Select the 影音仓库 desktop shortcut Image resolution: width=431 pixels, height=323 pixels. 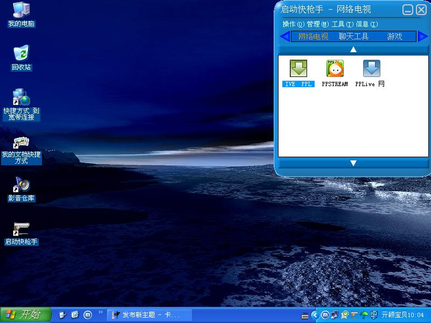(22, 189)
